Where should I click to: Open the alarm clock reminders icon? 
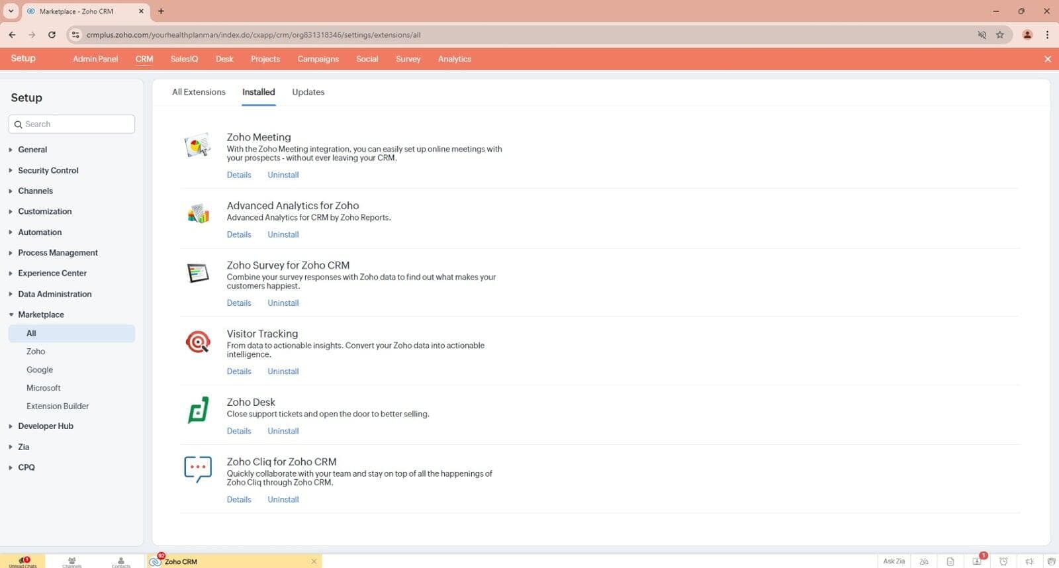click(x=1003, y=561)
